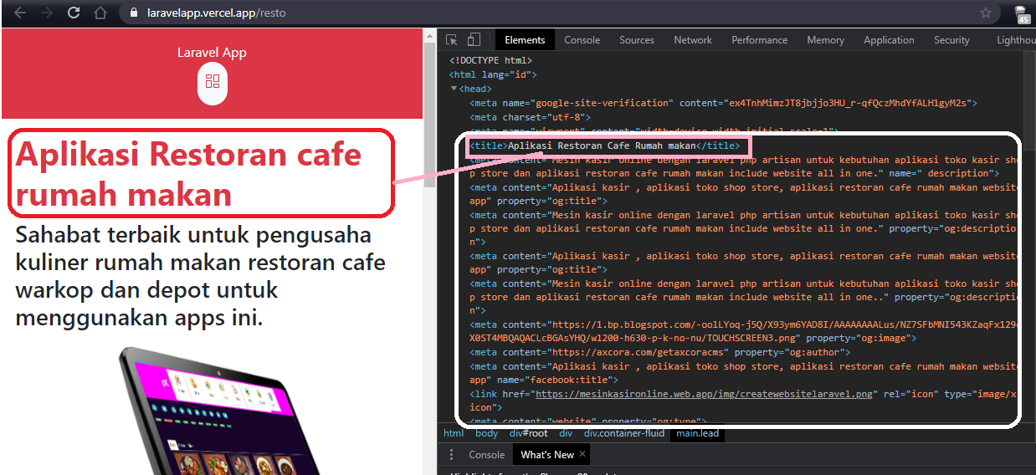Select the div.container-fluid breadcrumb
Image resolution: width=1036 pixels, height=475 pixels.
coord(623,433)
